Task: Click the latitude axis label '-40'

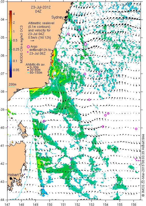Action: click(x=2, y=128)
